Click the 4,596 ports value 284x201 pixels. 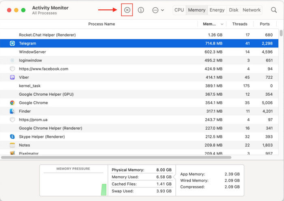(267, 52)
